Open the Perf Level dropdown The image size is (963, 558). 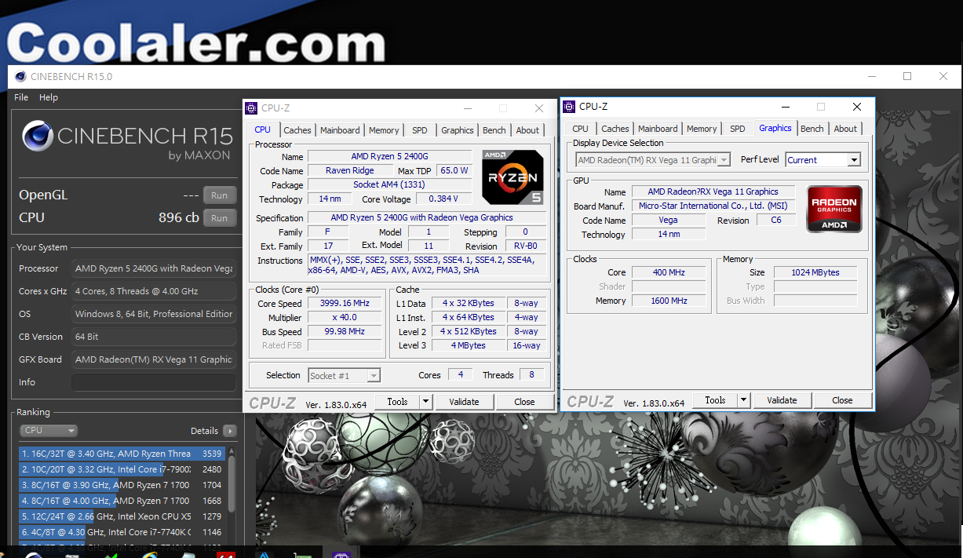(823, 160)
